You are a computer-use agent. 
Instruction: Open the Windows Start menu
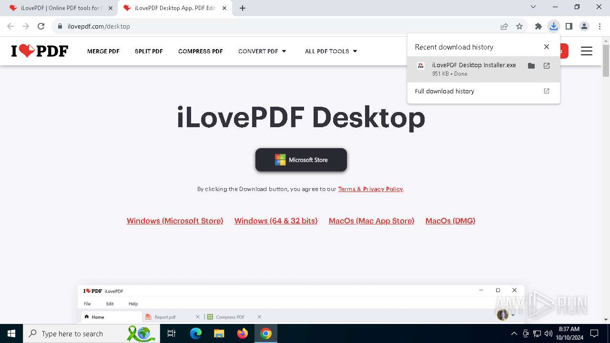click(11, 333)
